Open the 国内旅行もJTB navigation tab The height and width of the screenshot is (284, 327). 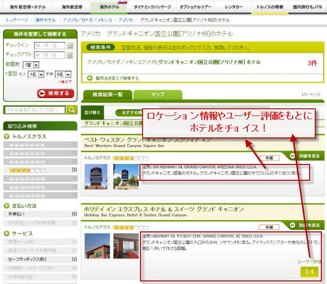tap(308, 7)
